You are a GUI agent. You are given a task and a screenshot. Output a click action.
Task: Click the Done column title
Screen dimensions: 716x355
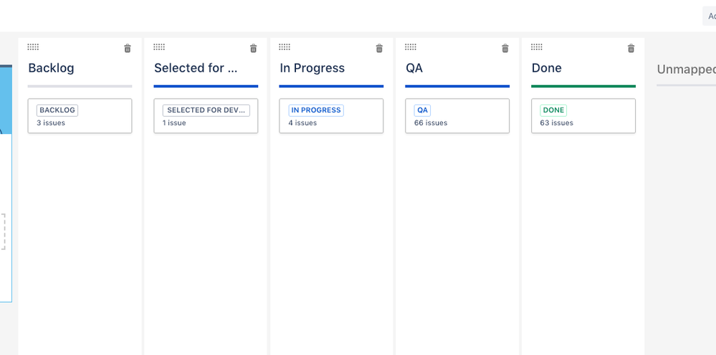click(547, 69)
